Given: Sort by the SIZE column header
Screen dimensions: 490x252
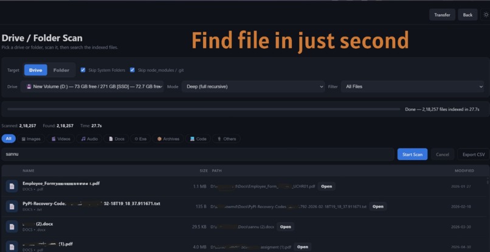Looking at the screenshot, I should pos(204,170).
